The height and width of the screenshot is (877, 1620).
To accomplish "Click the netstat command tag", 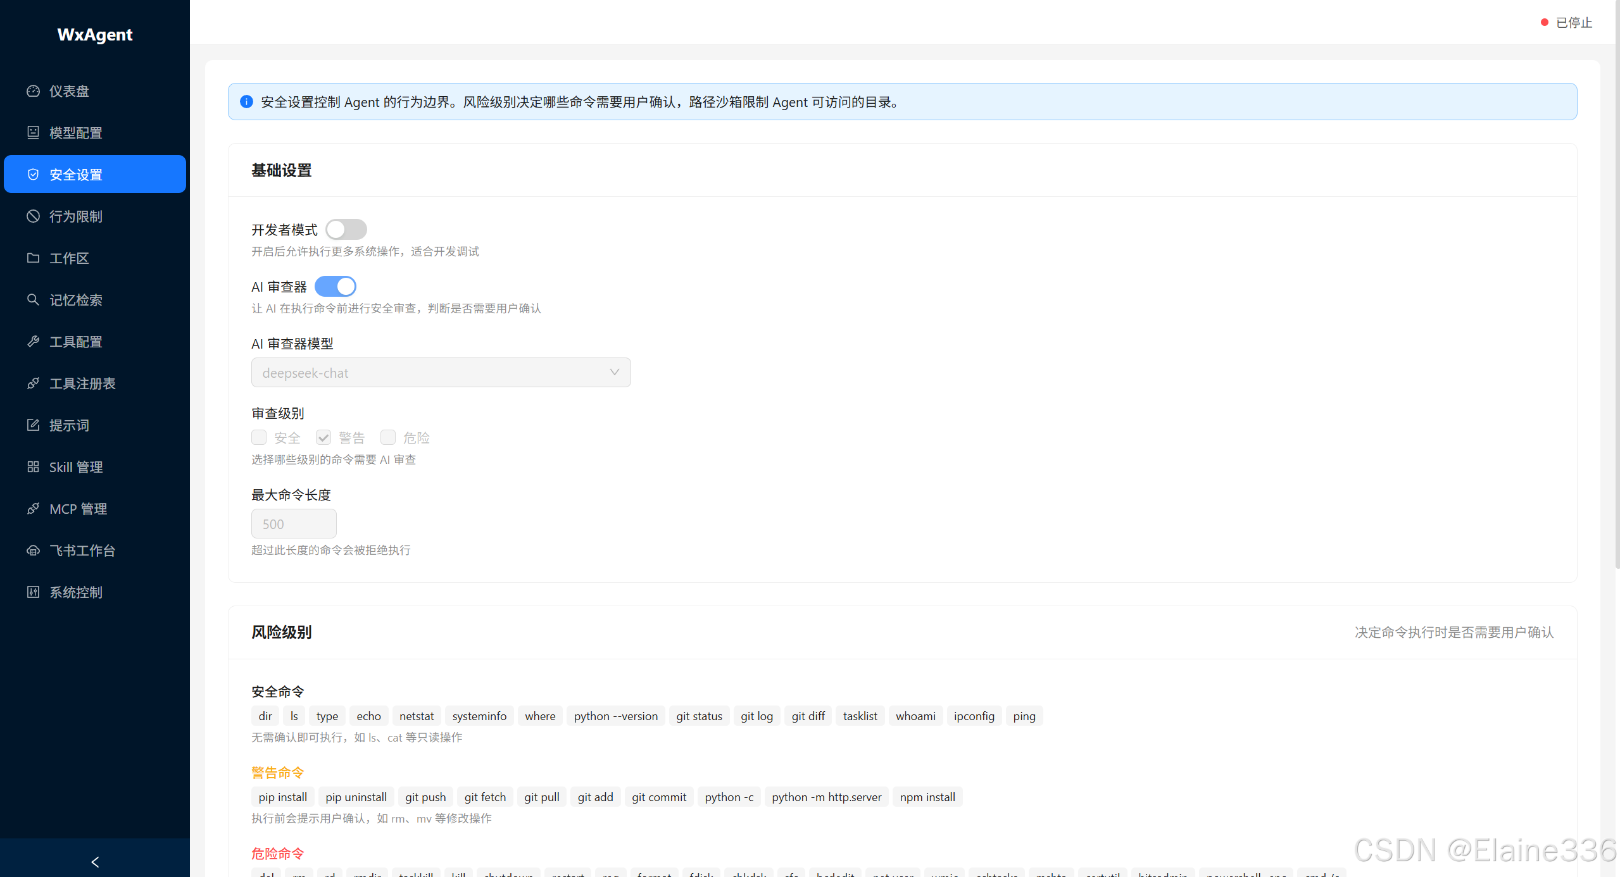I will click(x=417, y=716).
